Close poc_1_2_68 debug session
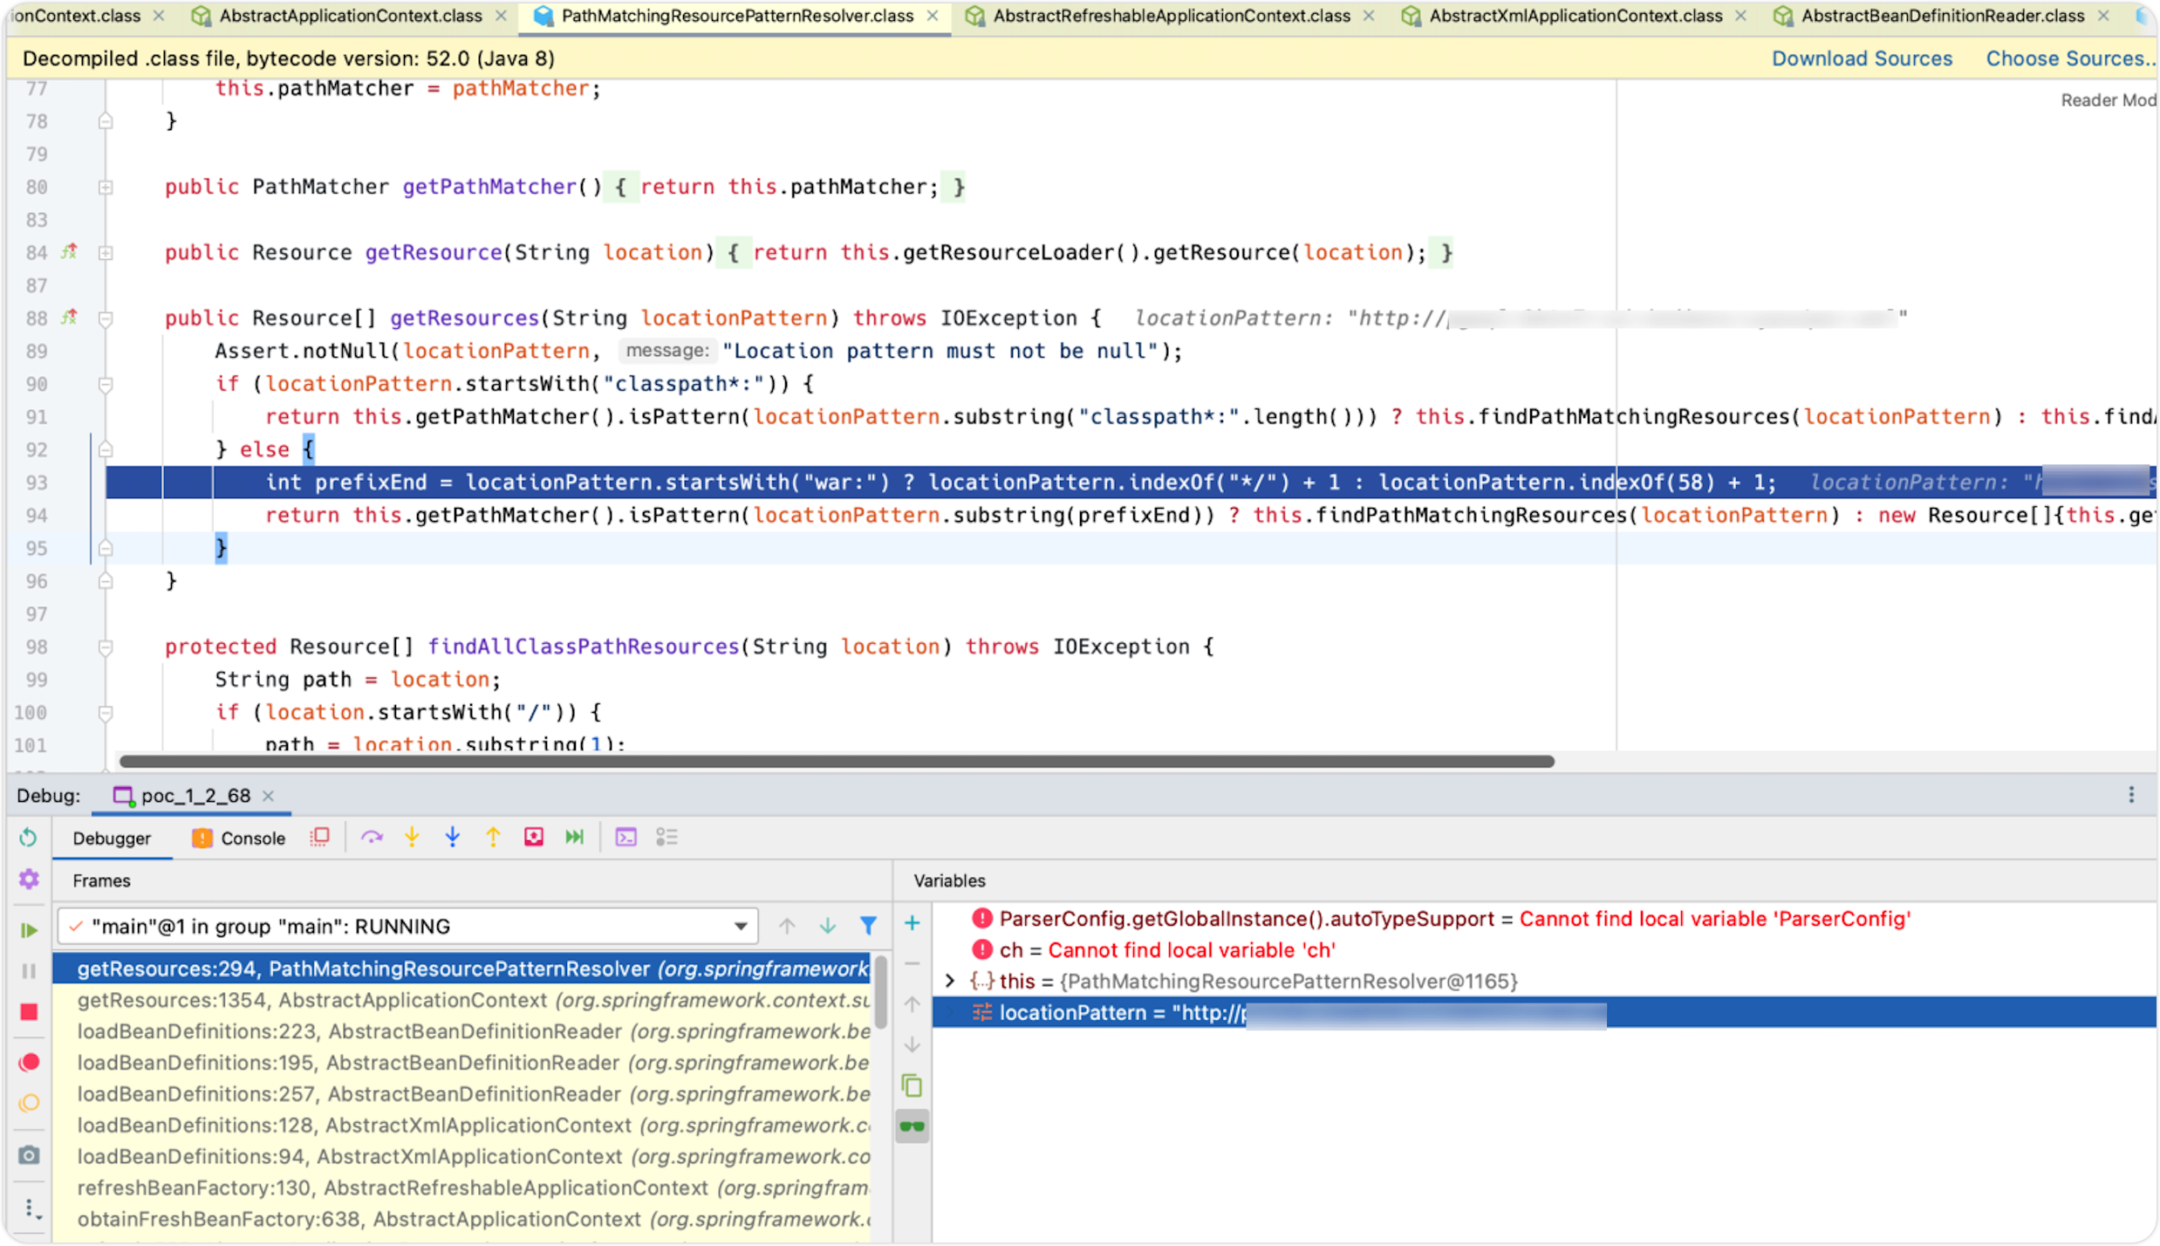Viewport: 2160px width, 1246px height. (269, 796)
